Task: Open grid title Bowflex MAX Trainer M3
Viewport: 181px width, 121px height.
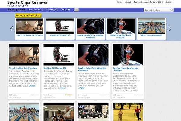Action: coord(55,68)
